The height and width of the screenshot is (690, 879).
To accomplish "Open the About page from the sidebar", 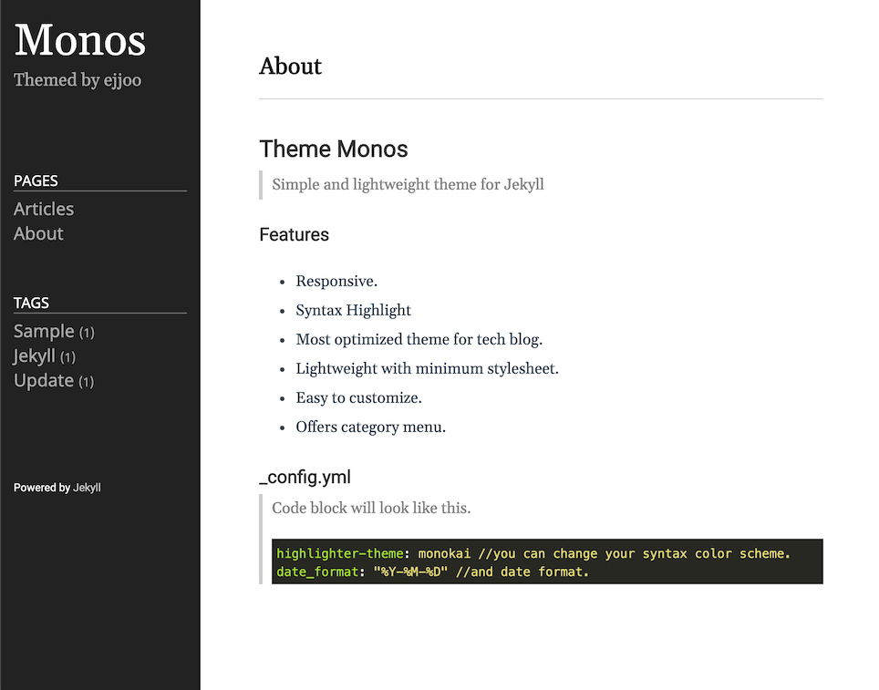I will 37,233.
